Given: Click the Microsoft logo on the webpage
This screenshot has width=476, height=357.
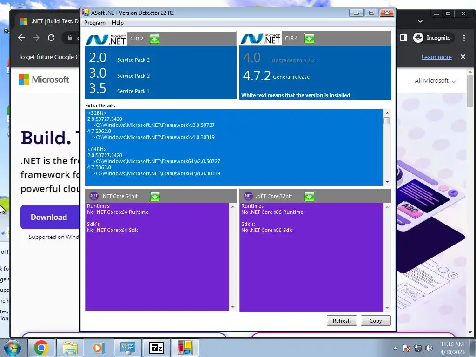Looking at the screenshot, I should pos(44,79).
